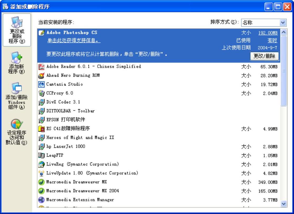Select the EPSON 打印机软件 entry

[x=159, y=120]
